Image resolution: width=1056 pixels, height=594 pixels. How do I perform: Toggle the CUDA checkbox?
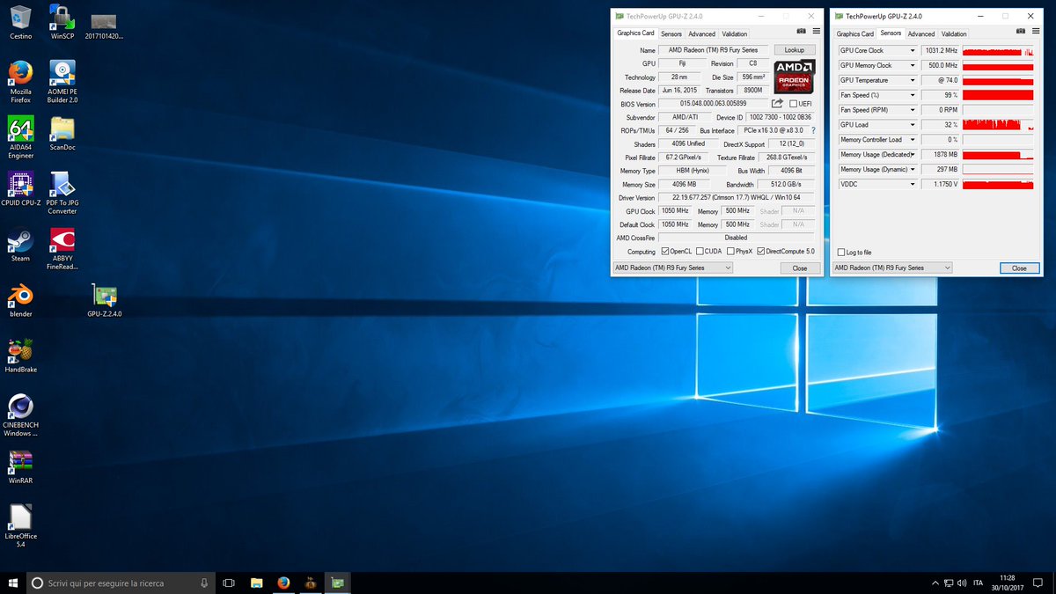coord(699,252)
